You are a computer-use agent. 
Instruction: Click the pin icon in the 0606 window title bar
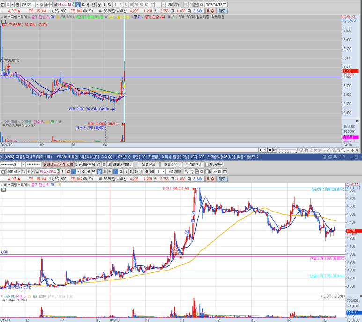click(x=335, y=157)
